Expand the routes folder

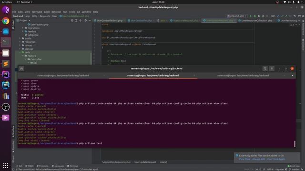(20, 46)
